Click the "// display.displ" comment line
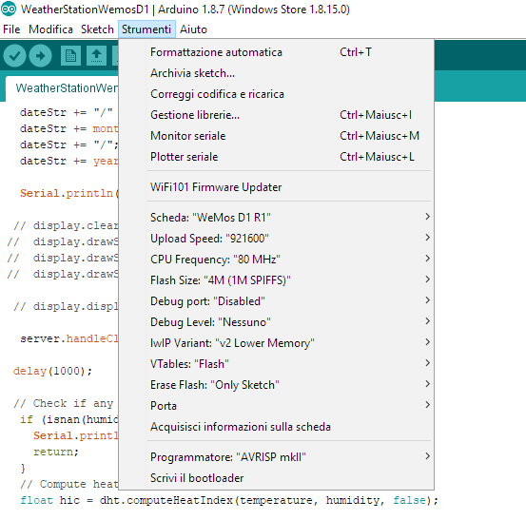 (66, 306)
